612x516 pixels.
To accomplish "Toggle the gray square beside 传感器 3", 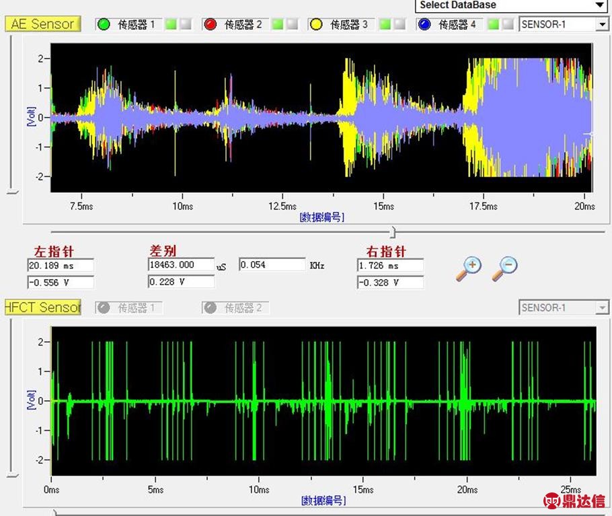I will 399,24.
